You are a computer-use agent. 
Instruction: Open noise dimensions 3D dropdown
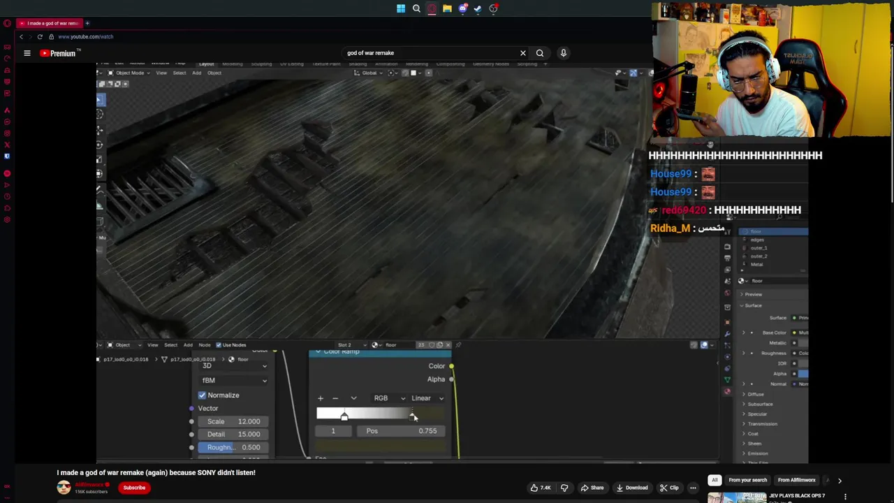click(234, 366)
